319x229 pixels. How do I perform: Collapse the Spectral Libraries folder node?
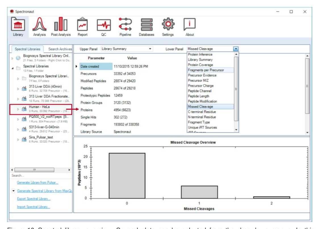coord(12,68)
